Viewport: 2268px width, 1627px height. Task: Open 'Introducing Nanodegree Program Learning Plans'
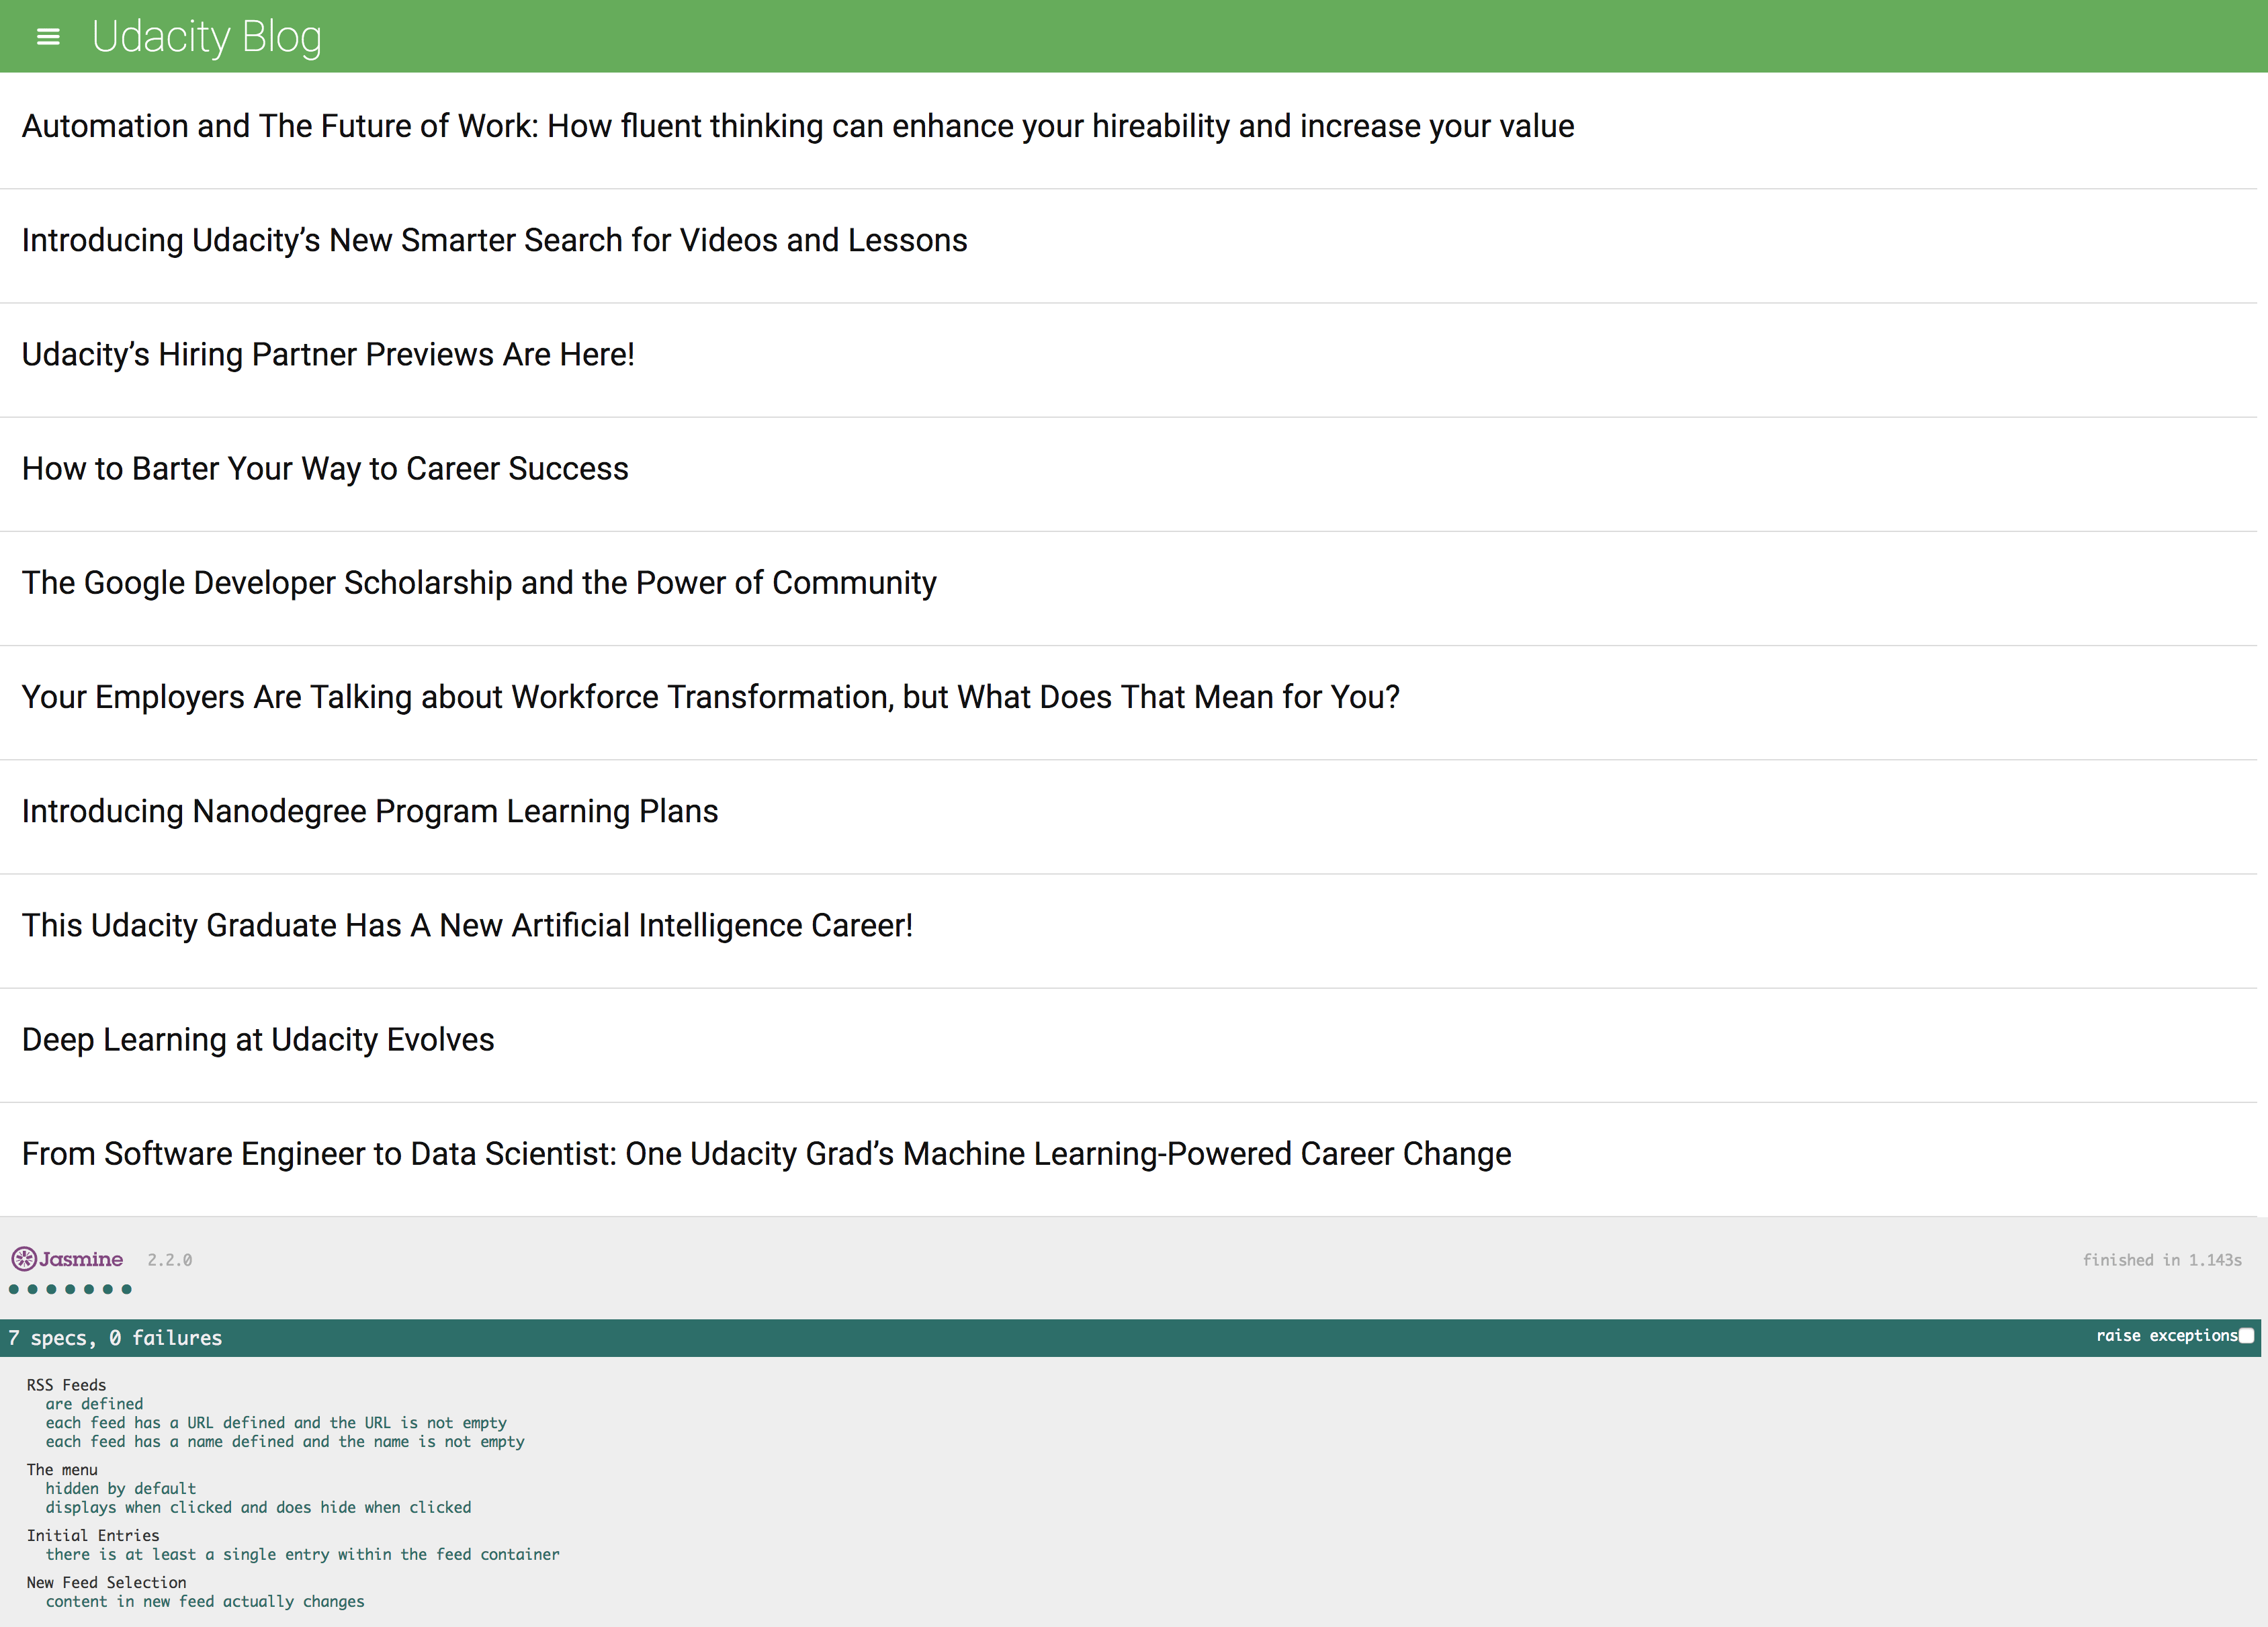point(370,811)
